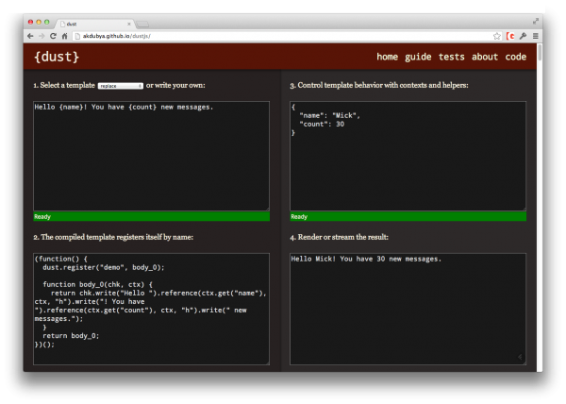566x404 pixels.
Task: Click the page vertical scrollbar thumb
Action: (540, 52)
